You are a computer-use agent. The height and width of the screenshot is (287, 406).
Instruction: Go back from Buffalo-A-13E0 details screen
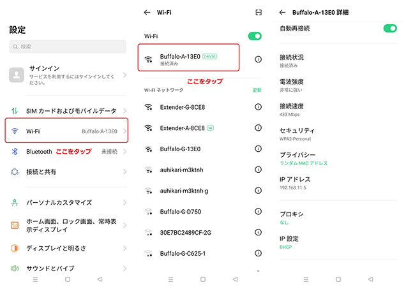283,12
